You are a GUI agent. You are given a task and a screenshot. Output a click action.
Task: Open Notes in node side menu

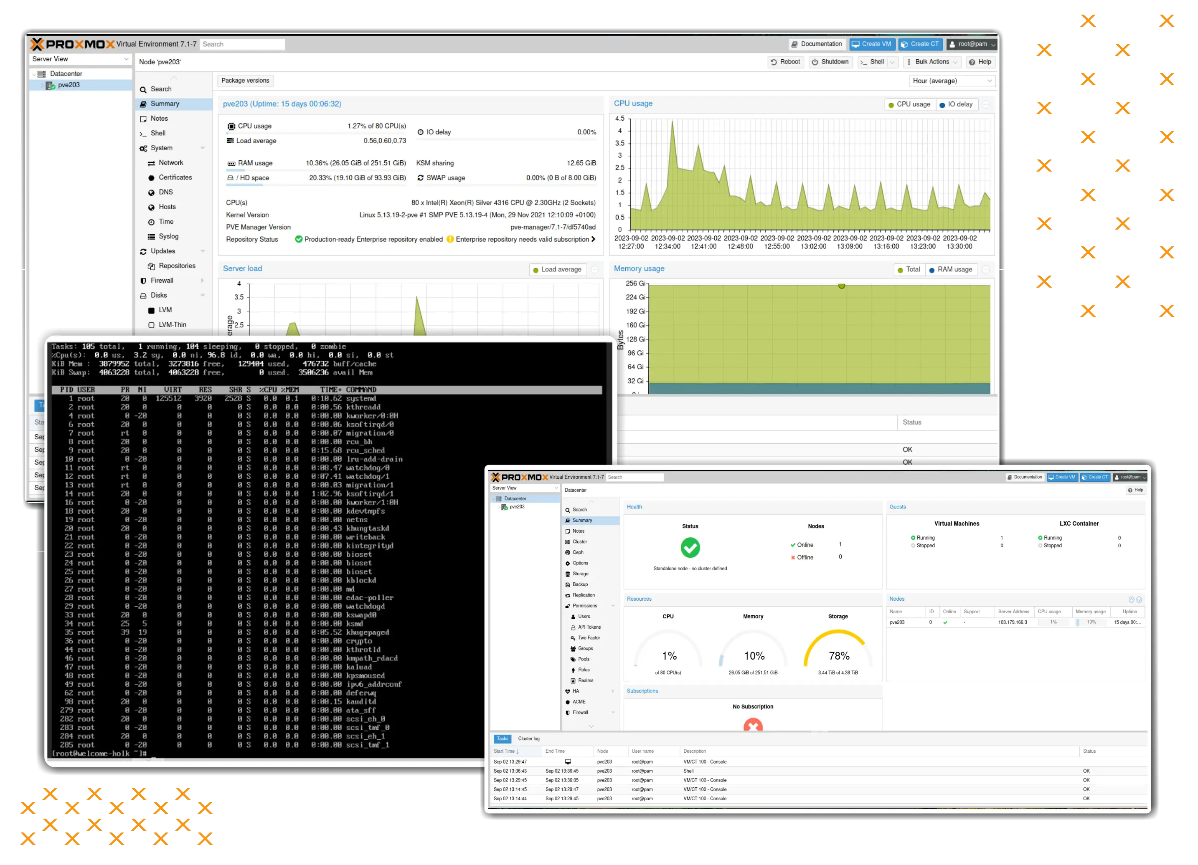(159, 119)
